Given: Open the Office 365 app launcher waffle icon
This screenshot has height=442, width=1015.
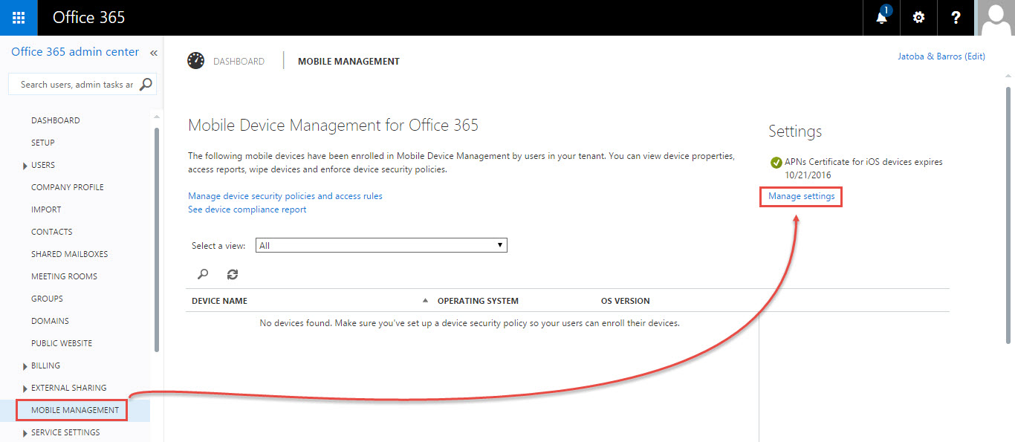Looking at the screenshot, I should pyautogui.click(x=18, y=17).
